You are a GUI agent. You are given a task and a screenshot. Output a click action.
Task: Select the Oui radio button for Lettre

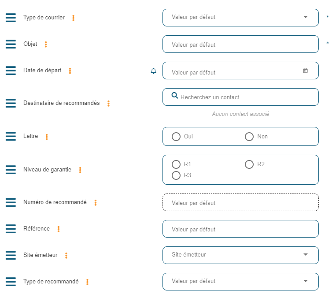176,137
